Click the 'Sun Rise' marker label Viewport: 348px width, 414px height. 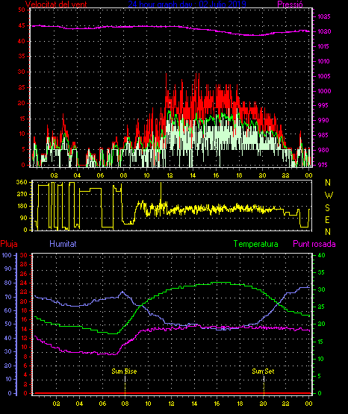click(124, 371)
